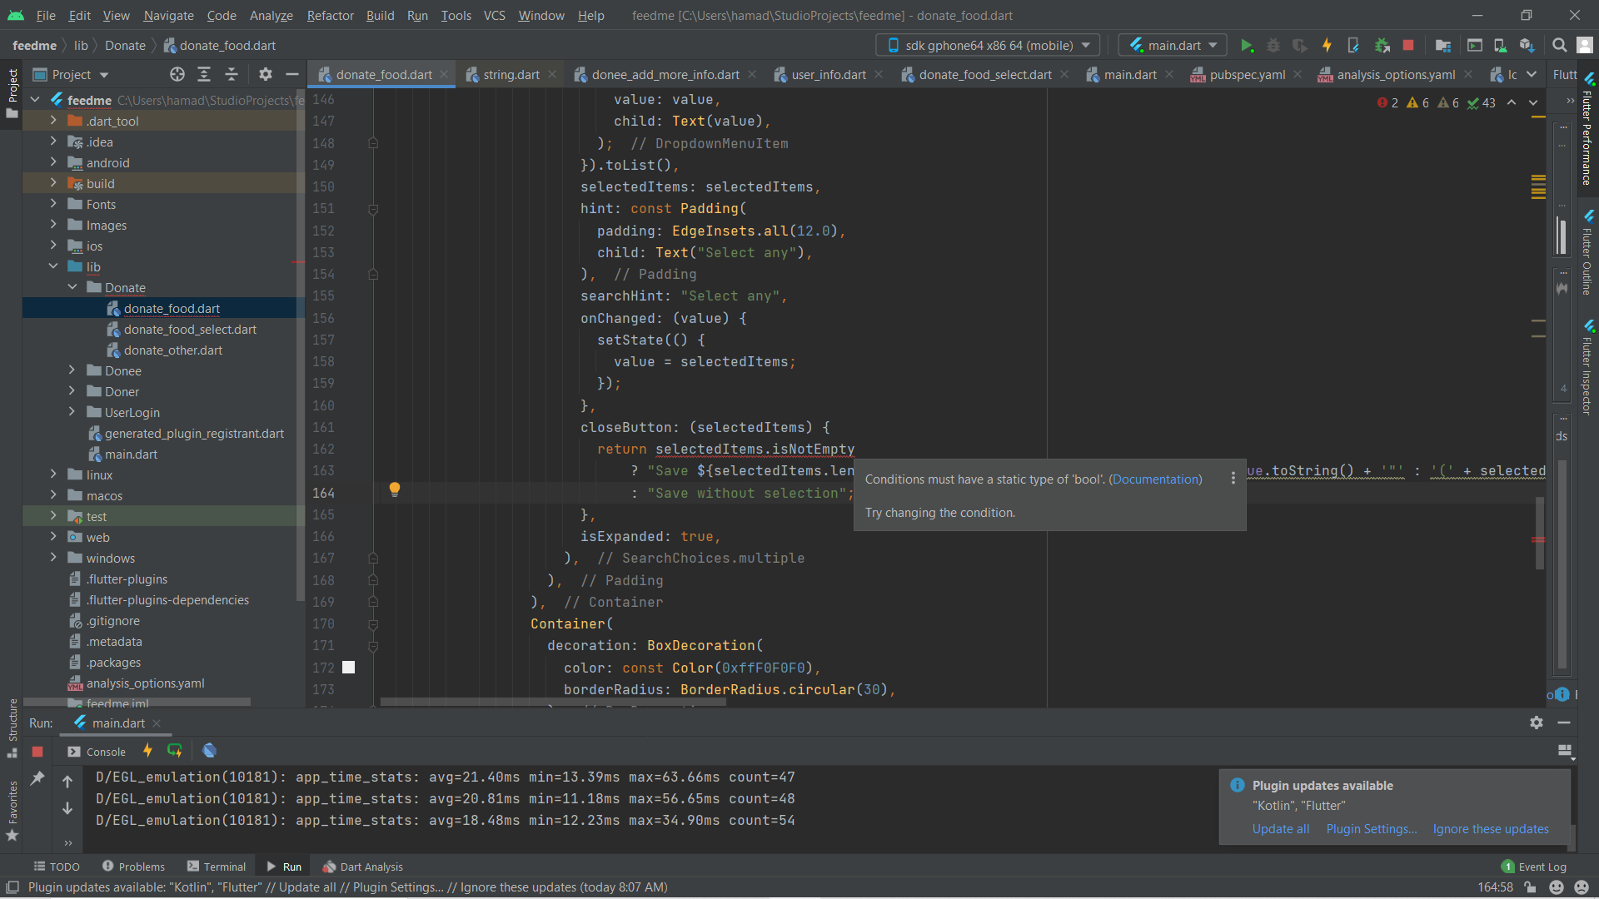Click the Flutter Attach phone icon

1353,46
